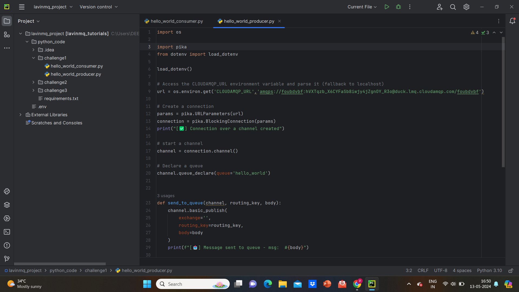This screenshot has width=519, height=292.
Task: Open Python Packages layers icon
Action: (7, 205)
